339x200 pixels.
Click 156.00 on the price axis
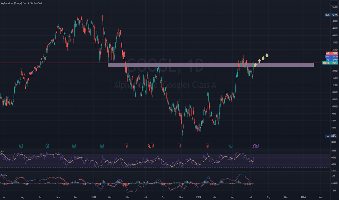[x=334, y=7]
